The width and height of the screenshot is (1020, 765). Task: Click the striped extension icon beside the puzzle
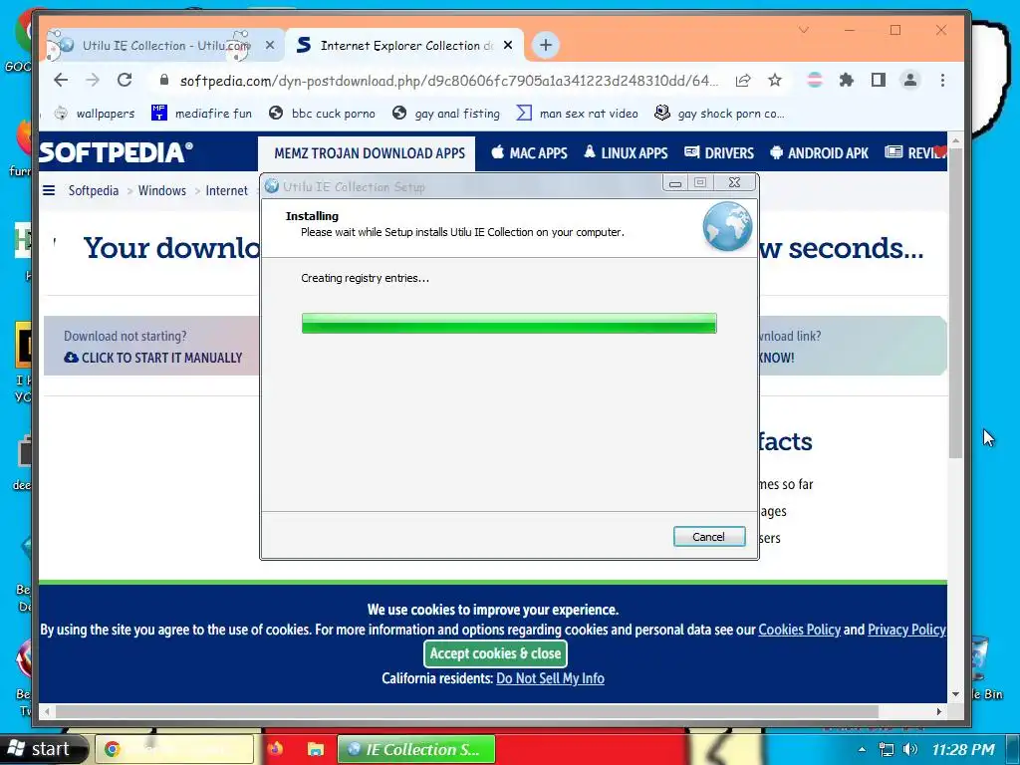click(815, 80)
